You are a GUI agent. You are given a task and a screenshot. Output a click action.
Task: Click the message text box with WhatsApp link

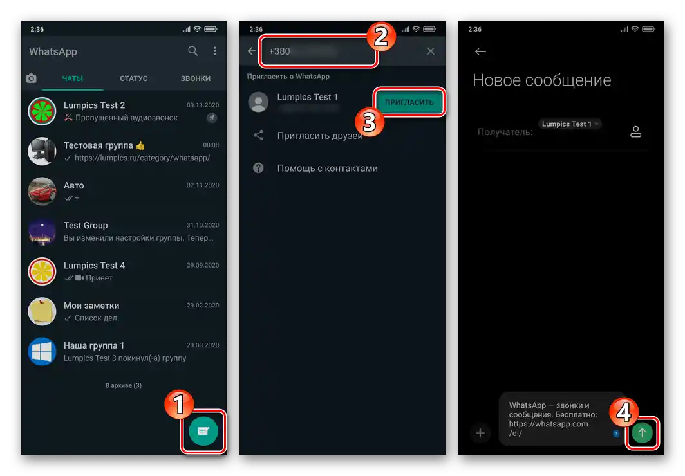click(561, 419)
